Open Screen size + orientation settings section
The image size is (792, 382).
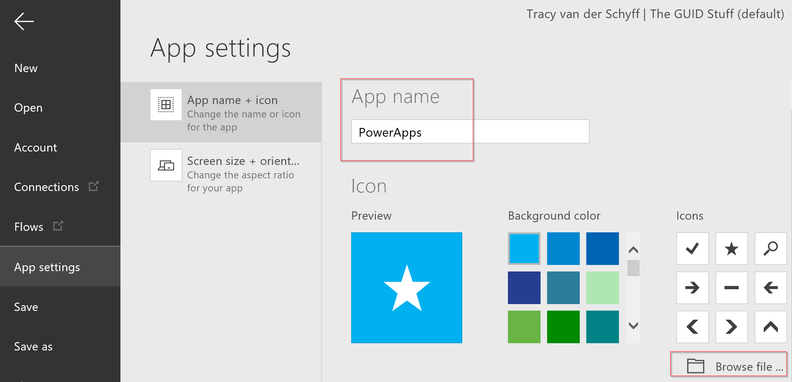pos(221,173)
